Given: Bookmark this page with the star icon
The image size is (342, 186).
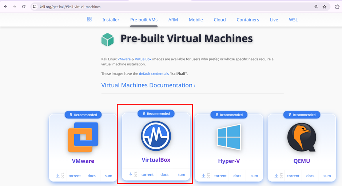Looking at the screenshot, I should (325, 7).
